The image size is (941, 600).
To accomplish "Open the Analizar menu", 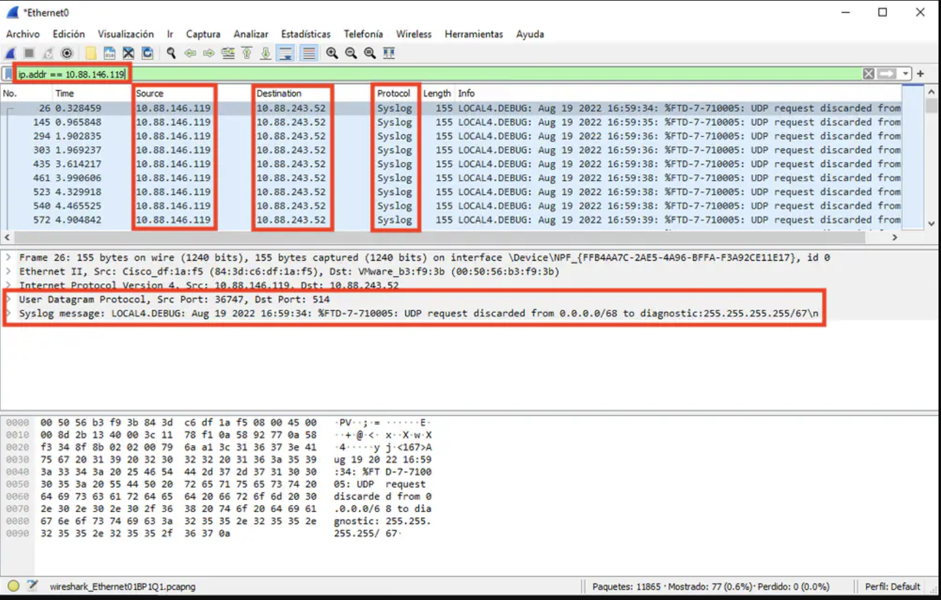I will pyautogui.click(x=250, y=34).
